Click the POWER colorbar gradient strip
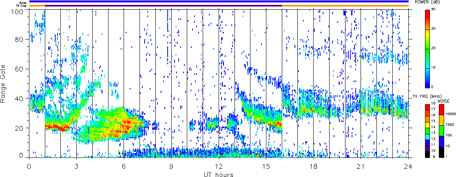Image resolution: width=456 pixels, height=177 pixels. 427,49
